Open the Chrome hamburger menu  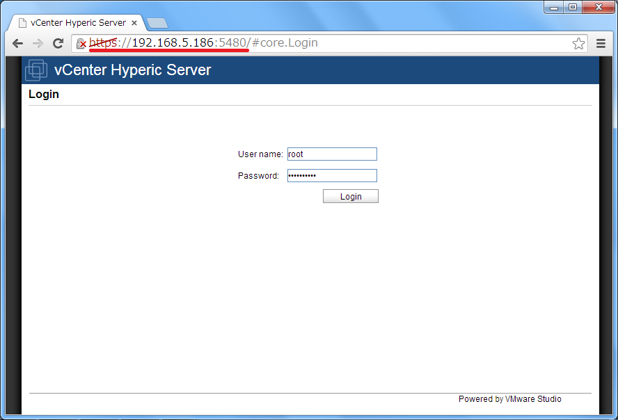[601, 43]
